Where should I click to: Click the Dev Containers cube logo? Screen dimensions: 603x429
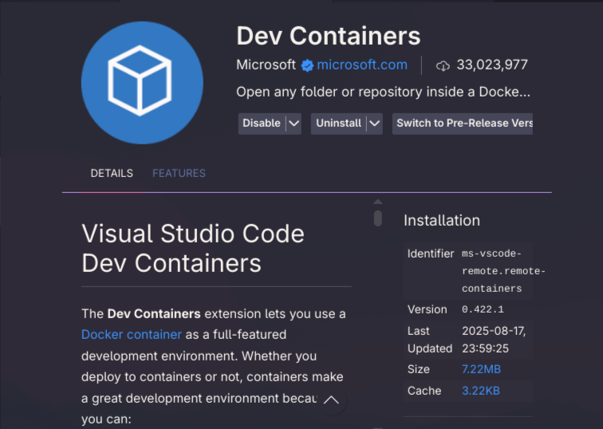(142, 83)
